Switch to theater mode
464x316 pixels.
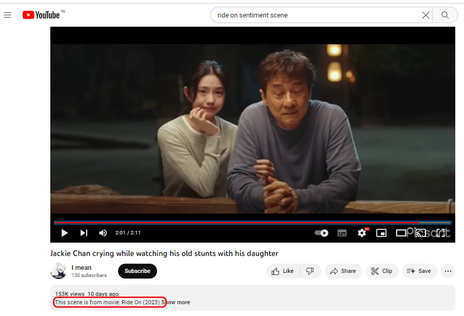coord(401,233)
